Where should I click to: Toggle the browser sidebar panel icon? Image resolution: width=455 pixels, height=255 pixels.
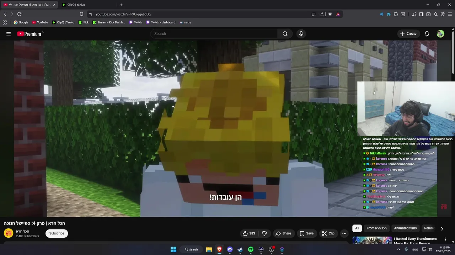(421, 14)
